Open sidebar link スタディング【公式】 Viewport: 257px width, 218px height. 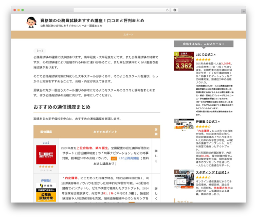212,172
